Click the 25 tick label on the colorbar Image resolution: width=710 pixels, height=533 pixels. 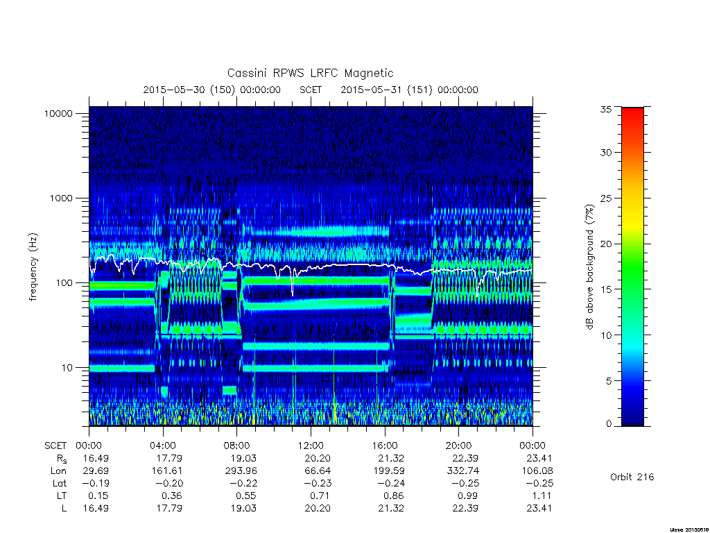point(606,198)
